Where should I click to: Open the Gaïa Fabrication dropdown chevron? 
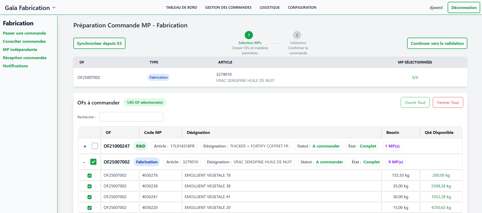[x=54, y=8]
